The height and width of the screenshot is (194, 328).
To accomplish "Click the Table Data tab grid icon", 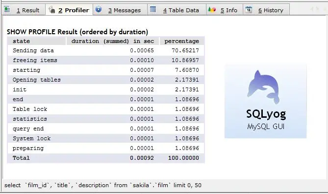I will pyautogui.click(x=153, y=9).
